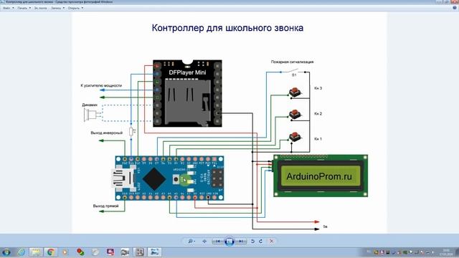The image size is (459, 258).
Task: Expand the Запись dropdown arrow
Action: (x=64, y=8)
